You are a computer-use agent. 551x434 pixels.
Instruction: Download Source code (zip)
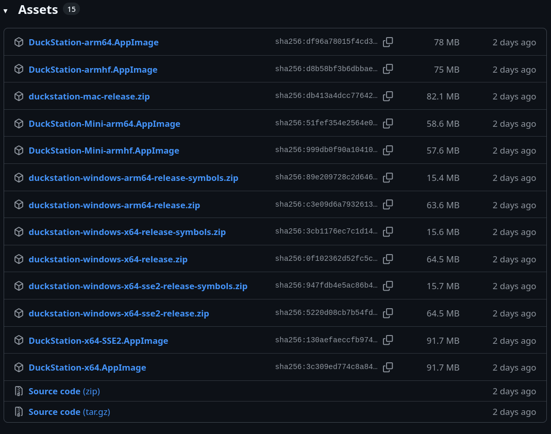(x=64, y=391)
